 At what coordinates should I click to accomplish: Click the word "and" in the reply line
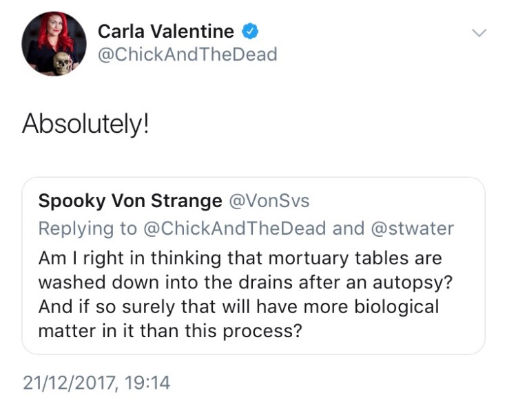[x=347, y=228]
